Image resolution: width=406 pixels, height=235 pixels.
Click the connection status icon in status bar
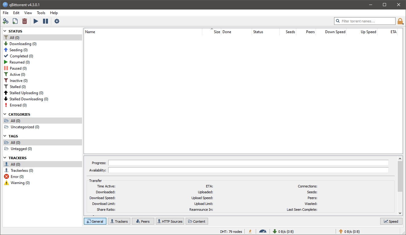coord(263,231)
